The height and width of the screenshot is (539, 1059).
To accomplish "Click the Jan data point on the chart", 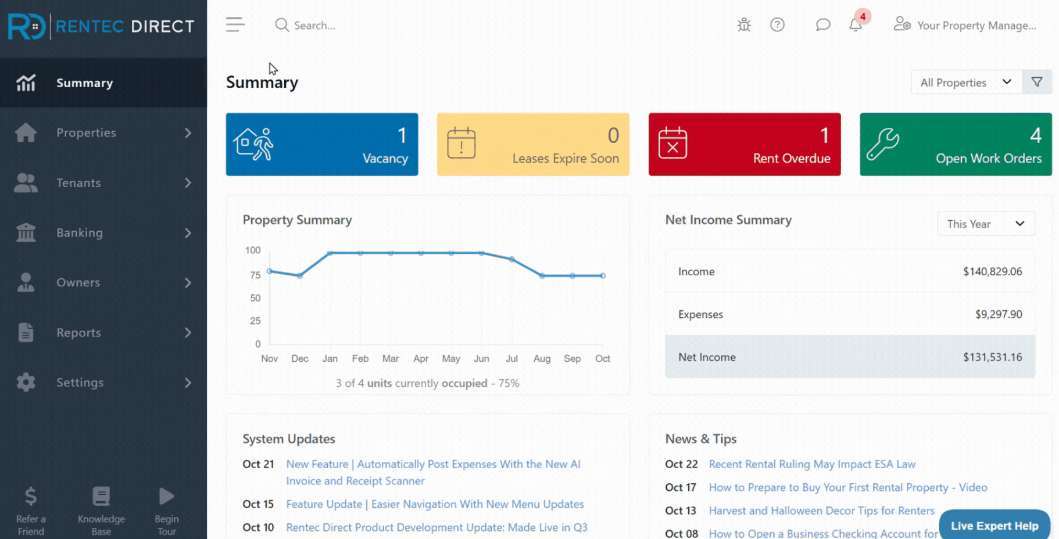I will tap(330, 253).
